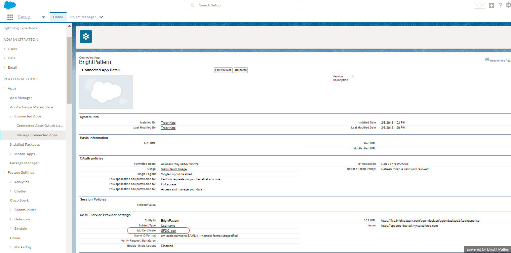Open Cisco Spark in sidebar
The width and height of the screenshot is (511, 253).
pyautogui.click(x=19, y=201)
